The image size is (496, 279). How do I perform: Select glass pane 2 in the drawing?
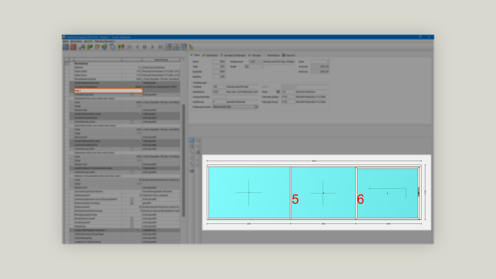(323, 193)
